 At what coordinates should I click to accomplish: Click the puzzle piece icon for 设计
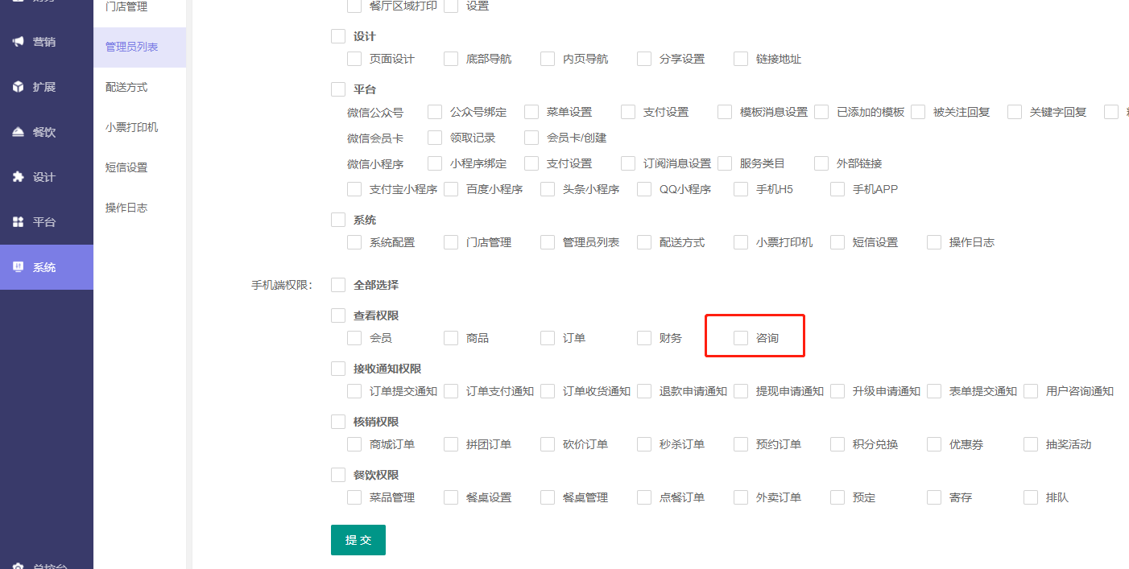tap(19, 177)
